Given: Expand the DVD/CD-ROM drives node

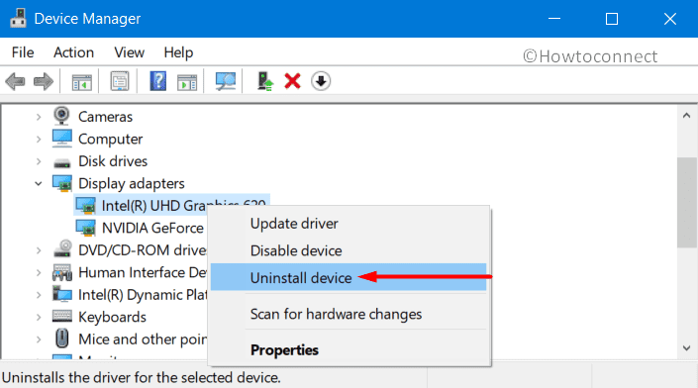Looking at the screenshot, I should click(39, 250).
